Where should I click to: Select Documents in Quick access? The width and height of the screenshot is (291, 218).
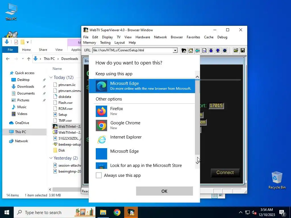pos(26,93)
